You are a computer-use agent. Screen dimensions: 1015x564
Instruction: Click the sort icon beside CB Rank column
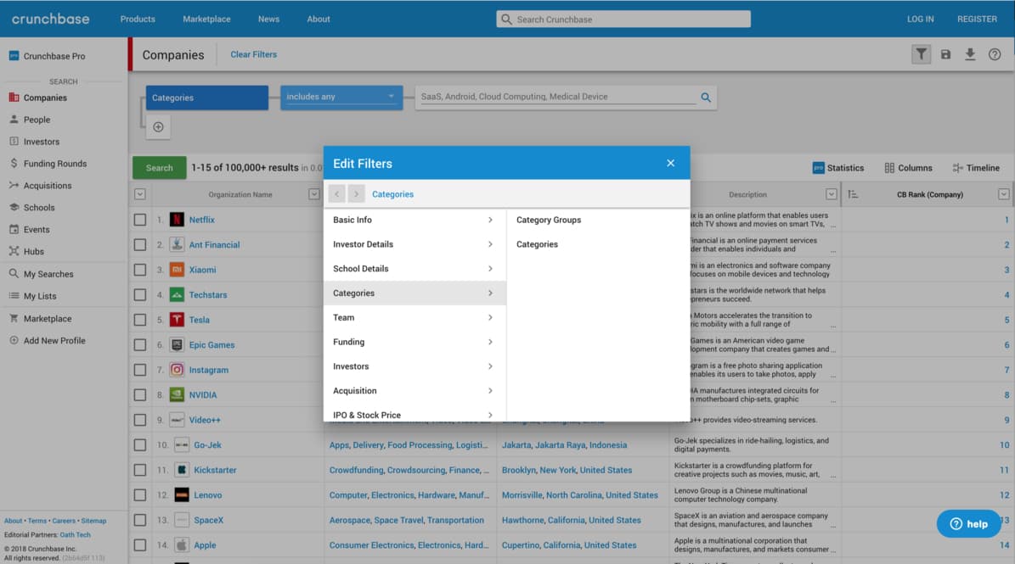tap(853, 194)
